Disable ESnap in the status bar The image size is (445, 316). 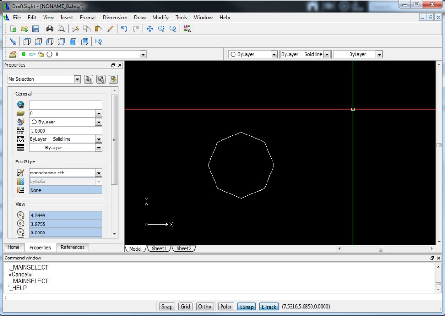click(246, 306)
